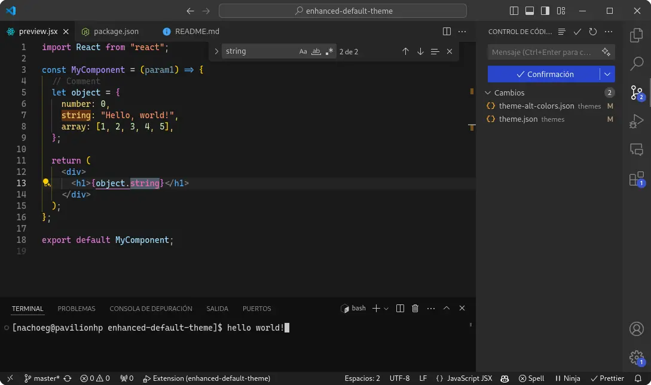Go back with the navigation arrow
Screen dimensions: 651x385
[x=190, y=11]
